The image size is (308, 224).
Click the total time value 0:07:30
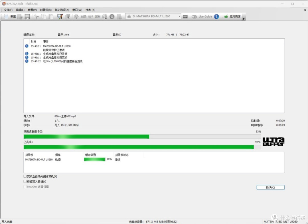coord(280,121)
